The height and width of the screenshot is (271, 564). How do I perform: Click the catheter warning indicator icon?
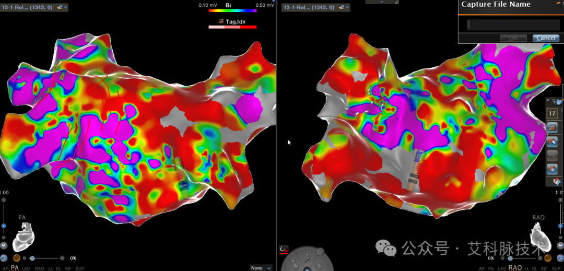tap(284, 250)
